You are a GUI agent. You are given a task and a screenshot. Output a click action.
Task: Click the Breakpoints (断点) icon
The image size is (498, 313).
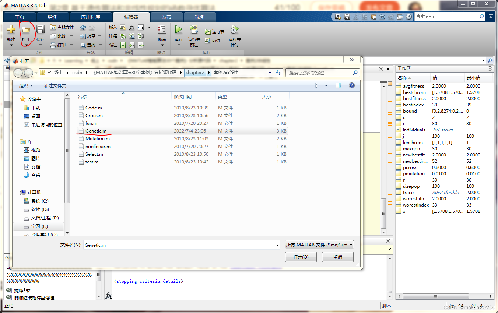pyautogui.click(x=162, y=29)
